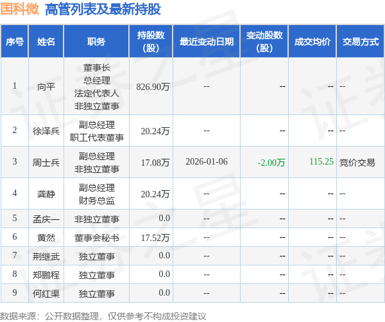Viewport: 385px width, 322px height.
Task: Click 徐泽兵's 20.24万 holdings value
Action: (x=155, y=131)
